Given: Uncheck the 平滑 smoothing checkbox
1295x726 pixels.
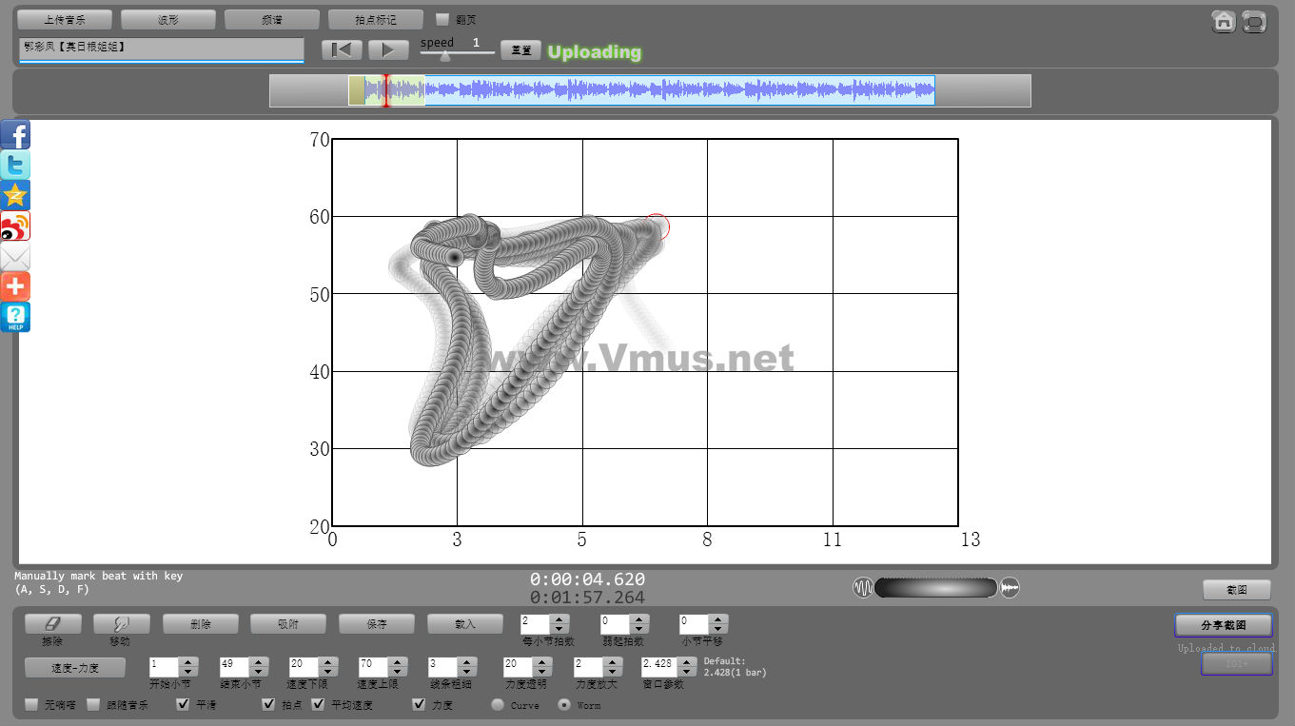Looking at the screenshot, I should pos(184,705).
